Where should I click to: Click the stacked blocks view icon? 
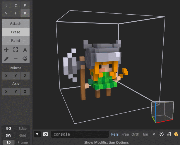(x=169, y=134)
